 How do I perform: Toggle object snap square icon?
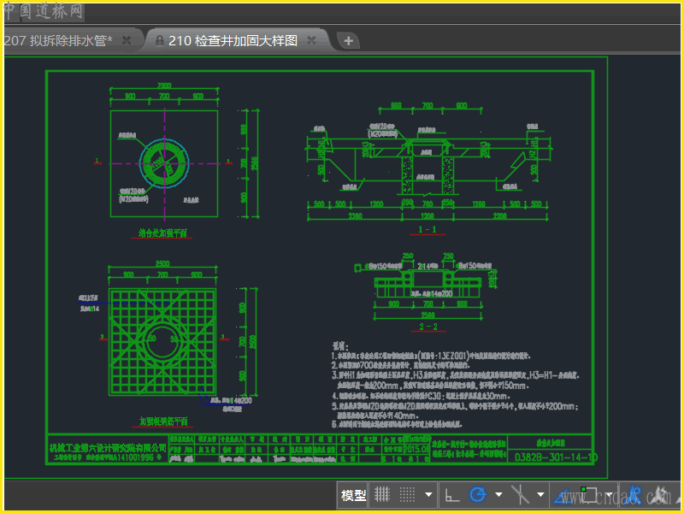(589, 494)
